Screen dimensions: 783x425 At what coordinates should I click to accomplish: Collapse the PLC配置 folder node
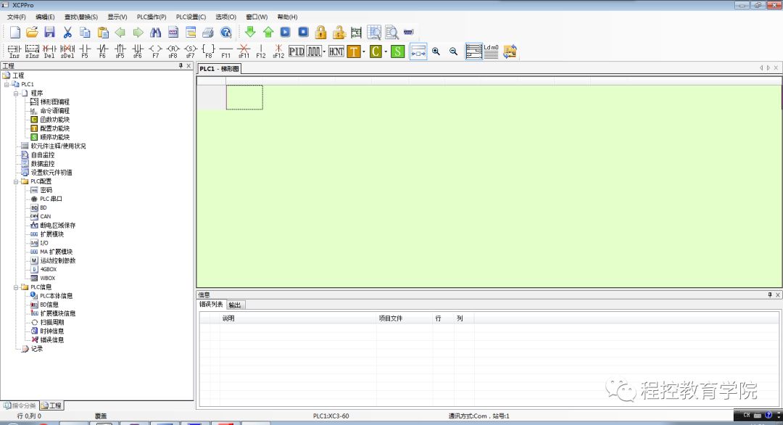coord(16,181)
